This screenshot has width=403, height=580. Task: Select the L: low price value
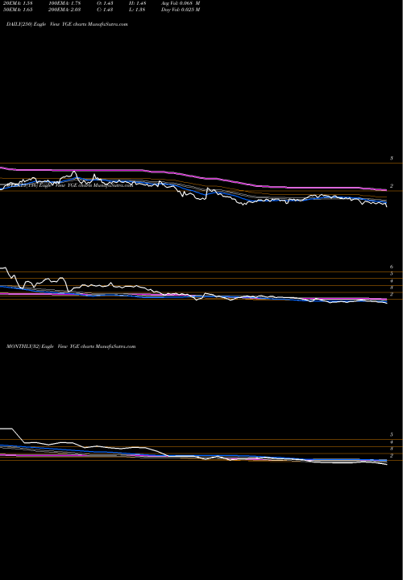[x=137, y=10]
